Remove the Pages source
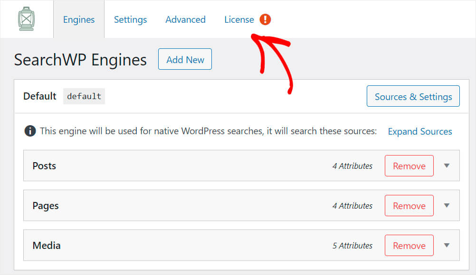Screen dimensions: 476x275 click(x=409, y=206)
